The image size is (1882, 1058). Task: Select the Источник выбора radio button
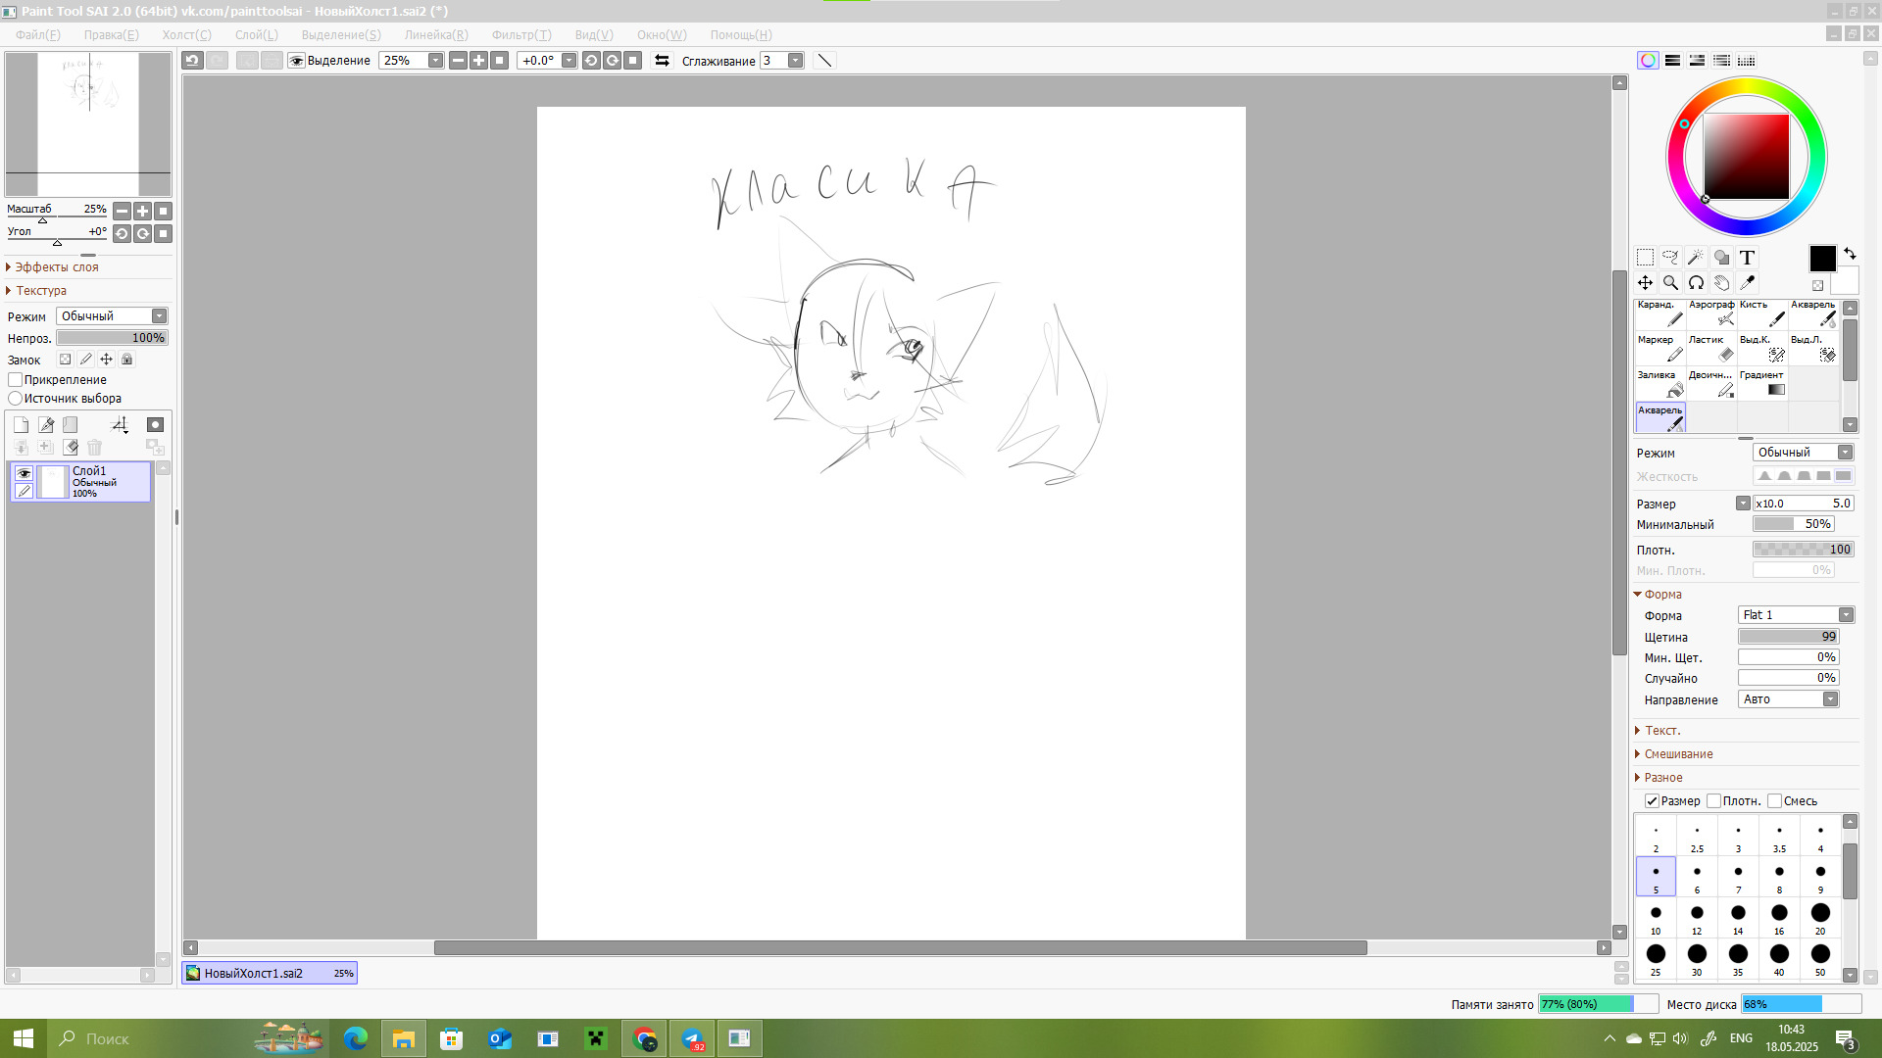(16, 399)
